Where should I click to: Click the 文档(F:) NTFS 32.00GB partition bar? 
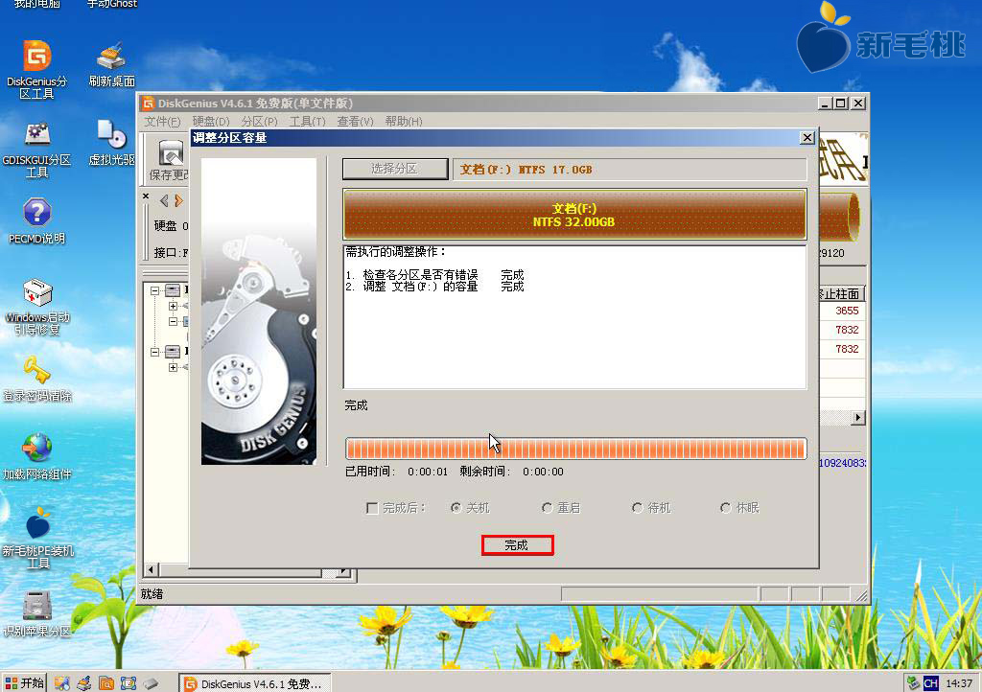tap(574, 215)
